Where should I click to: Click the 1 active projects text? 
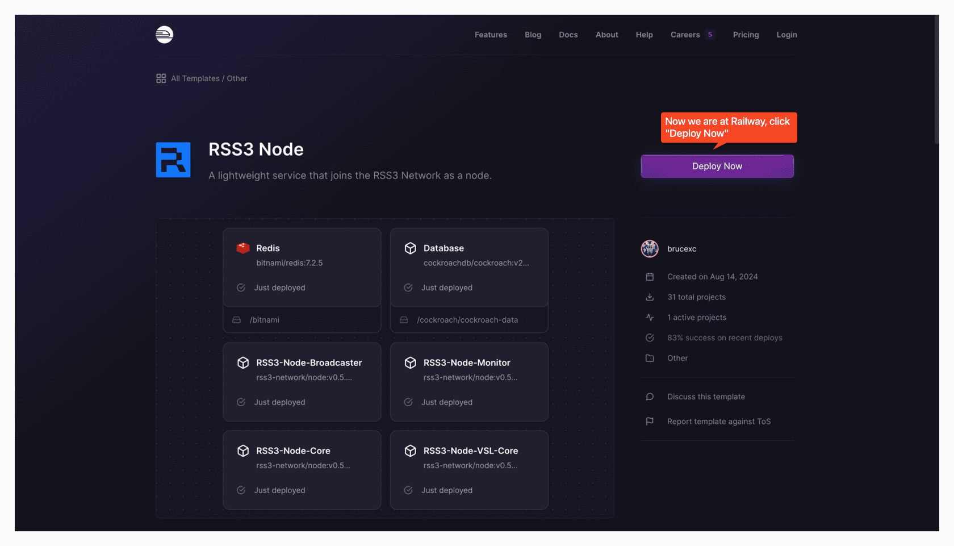pos(697,318)
